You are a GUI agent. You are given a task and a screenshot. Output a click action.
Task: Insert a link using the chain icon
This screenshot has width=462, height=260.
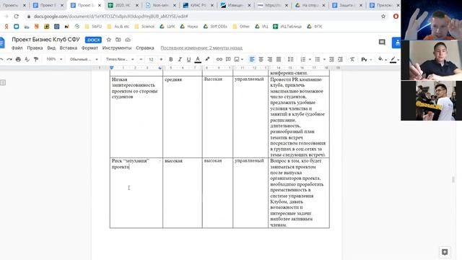(219, 59)
